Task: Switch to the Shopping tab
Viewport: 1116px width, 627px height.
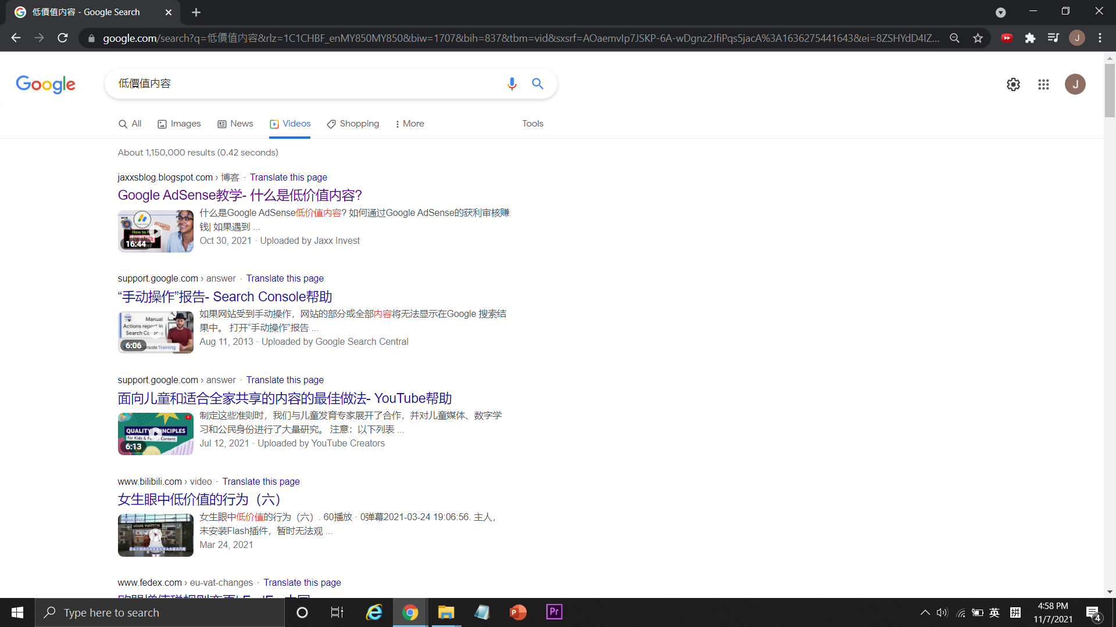Action: coord(353,124)
